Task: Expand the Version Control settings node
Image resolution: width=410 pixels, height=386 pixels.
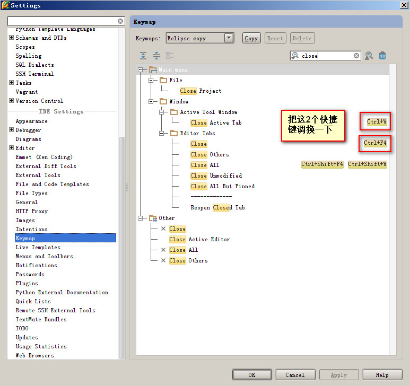Action: [x=11, y=101]
